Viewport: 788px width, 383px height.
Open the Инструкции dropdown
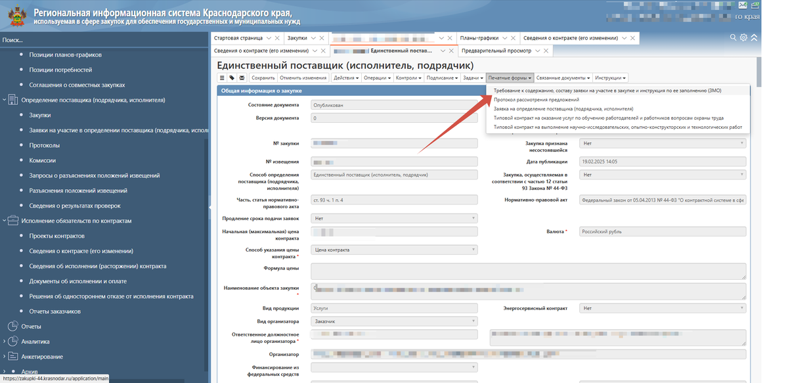point(611,78)
